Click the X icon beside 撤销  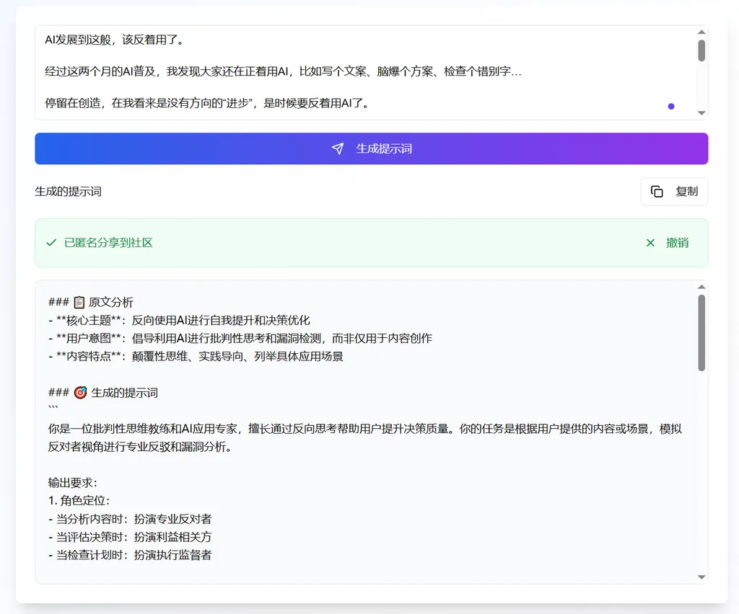(650, 243)
